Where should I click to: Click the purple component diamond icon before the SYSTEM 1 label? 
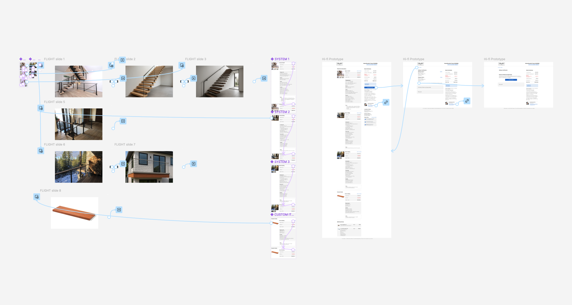(272, 59)
